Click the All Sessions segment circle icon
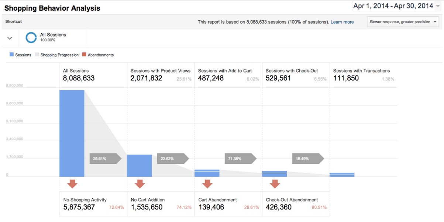 coord(31,38)
